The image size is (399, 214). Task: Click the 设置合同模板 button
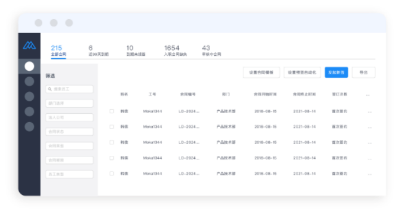pos(261,73)
